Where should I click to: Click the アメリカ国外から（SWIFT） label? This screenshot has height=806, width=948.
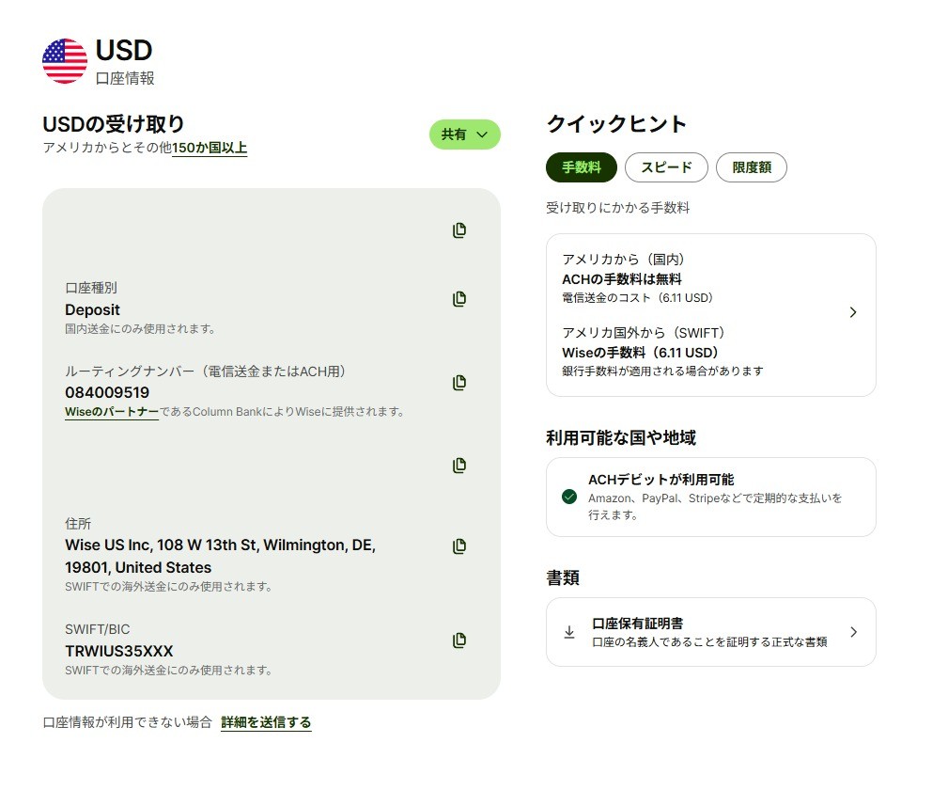[x=644, y=333]
